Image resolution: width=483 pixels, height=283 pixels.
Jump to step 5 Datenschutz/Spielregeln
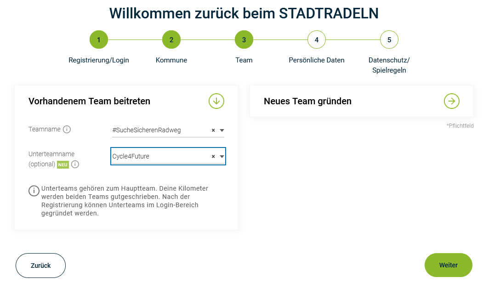pyautogui.click(x=389, y=40)
